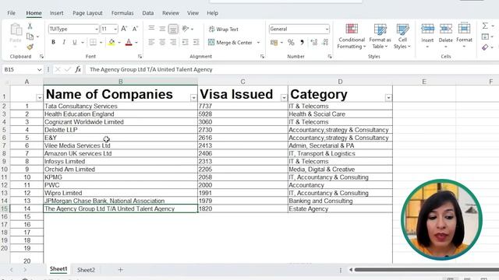
Task: Switch to the Insert tab
Action: coord(56,13)
